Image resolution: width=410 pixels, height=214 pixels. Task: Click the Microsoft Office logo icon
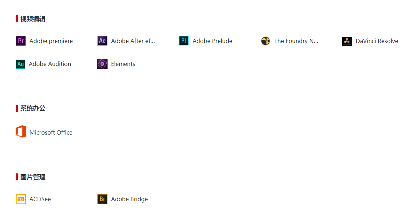(21, 131)
